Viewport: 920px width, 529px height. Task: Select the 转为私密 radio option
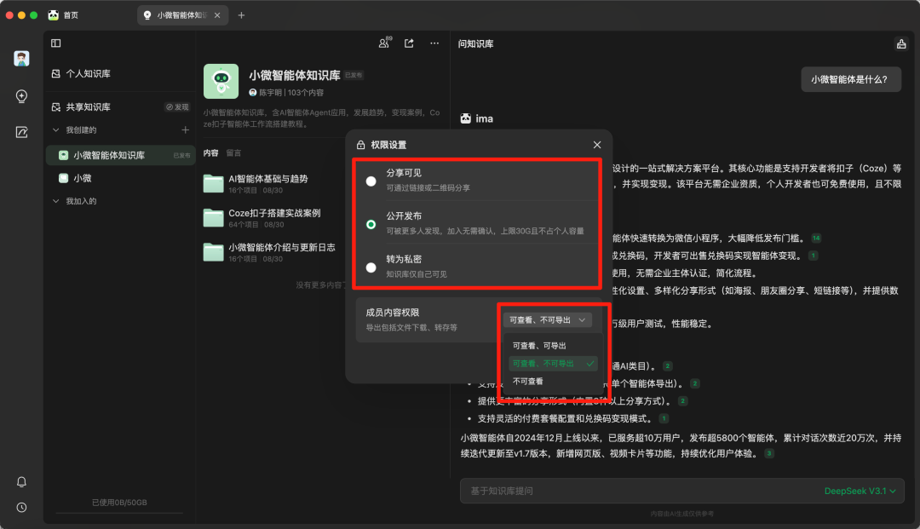click(371, 267)
